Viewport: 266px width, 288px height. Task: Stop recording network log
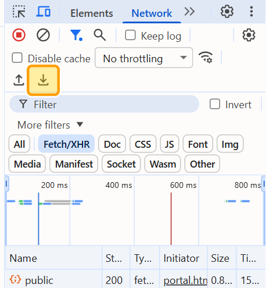click(19, 35)
